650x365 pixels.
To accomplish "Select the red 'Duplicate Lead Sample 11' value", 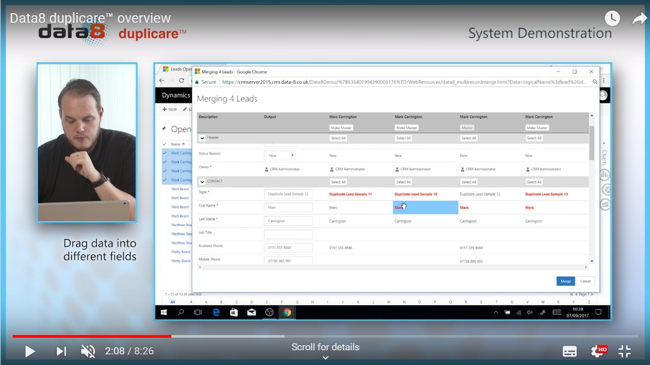I will tap(350, 194).
